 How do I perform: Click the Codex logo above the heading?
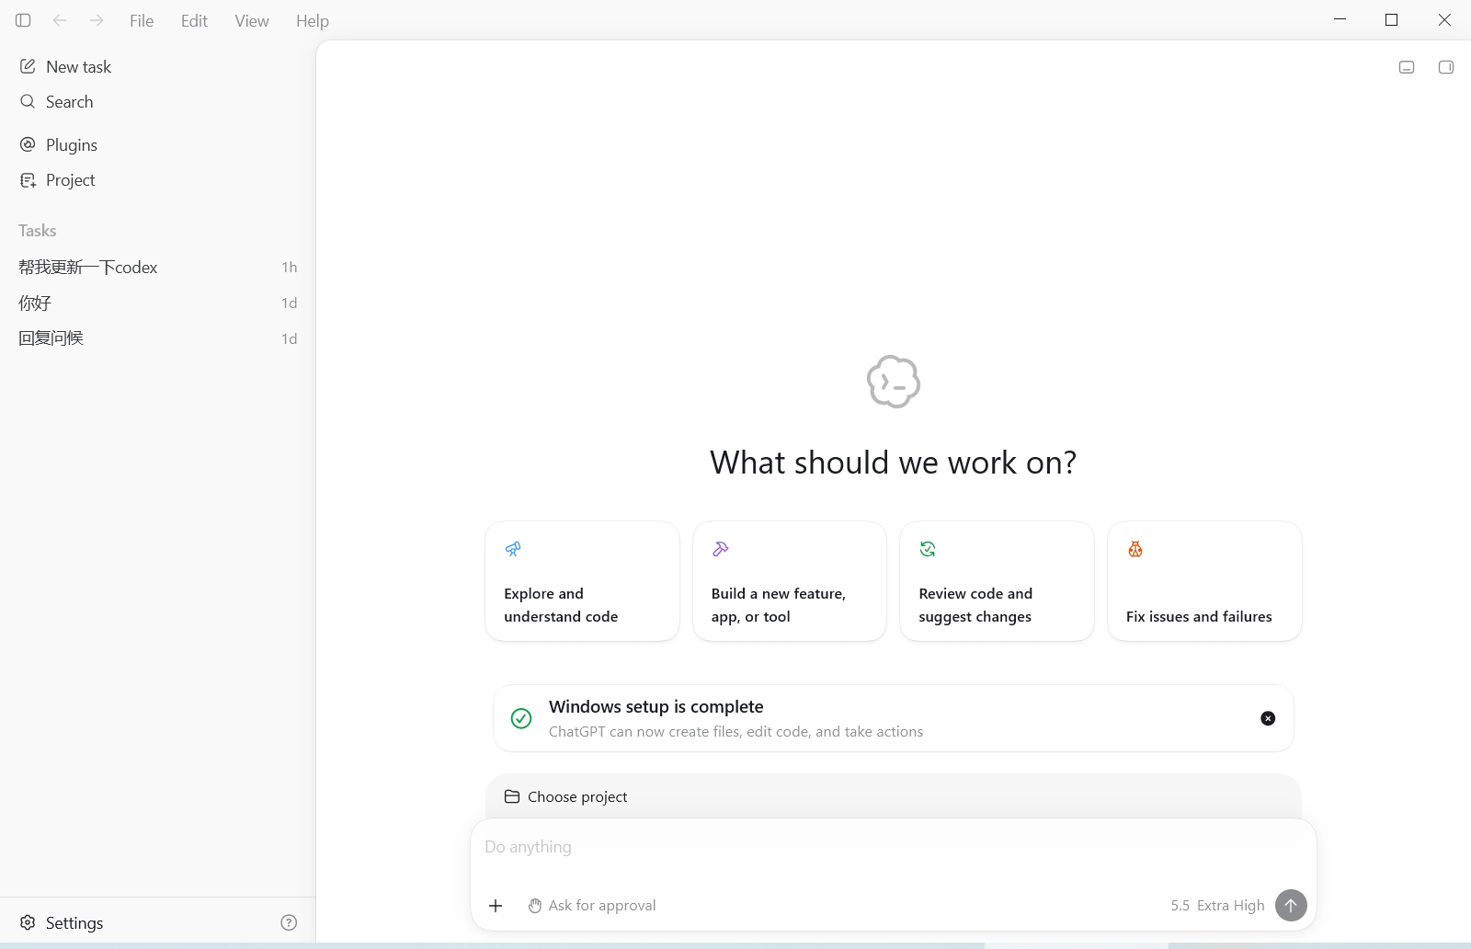[894, 382]
